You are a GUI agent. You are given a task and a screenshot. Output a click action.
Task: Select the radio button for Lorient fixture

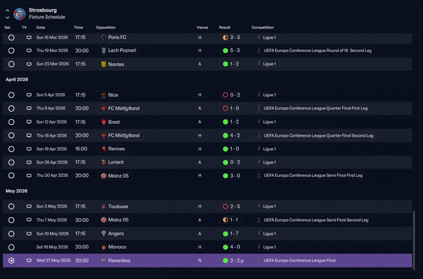(12, 162)
